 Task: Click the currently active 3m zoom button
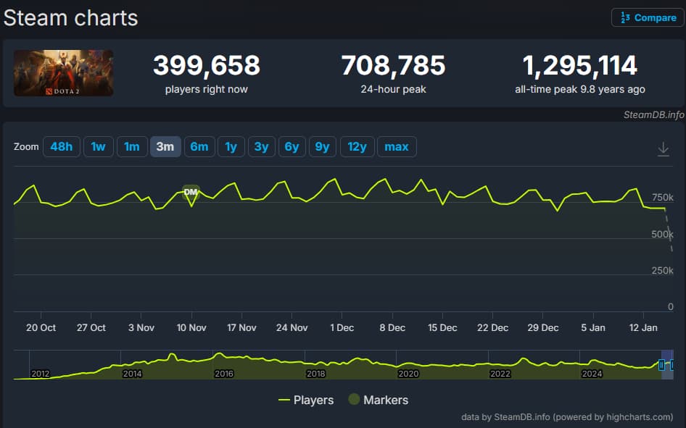click(165, 146)
